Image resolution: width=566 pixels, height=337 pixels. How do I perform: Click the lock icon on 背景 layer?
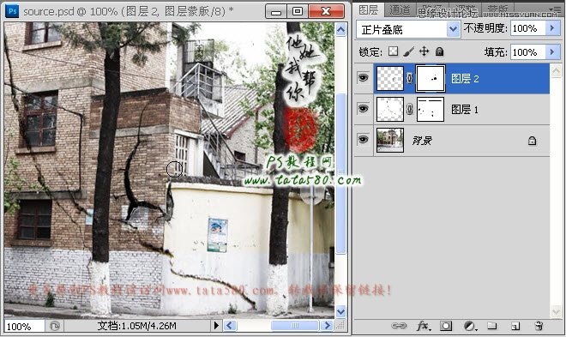coord(532,141)
